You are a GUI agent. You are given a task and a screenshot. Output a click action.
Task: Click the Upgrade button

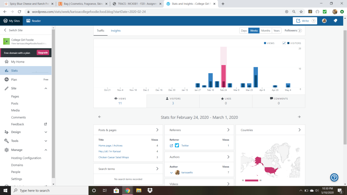point(43,52)
